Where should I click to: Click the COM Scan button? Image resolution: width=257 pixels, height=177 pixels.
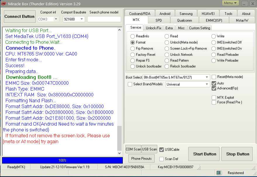133,149
